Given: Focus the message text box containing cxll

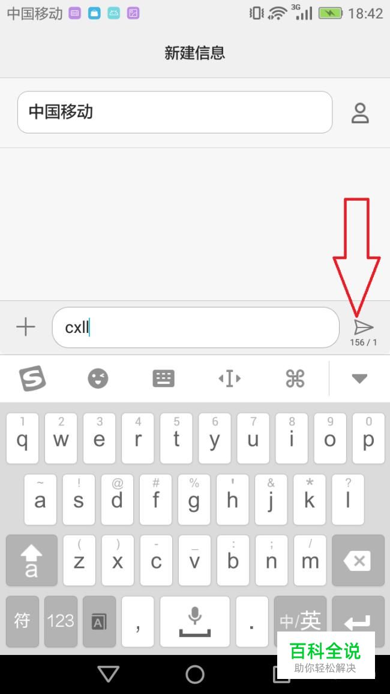Looking at the screenshot, I should (x=196, y=327).
